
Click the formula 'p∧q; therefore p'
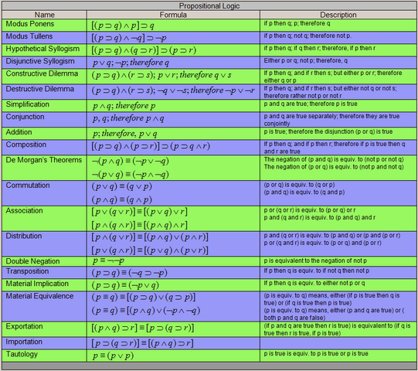[124, 106]
